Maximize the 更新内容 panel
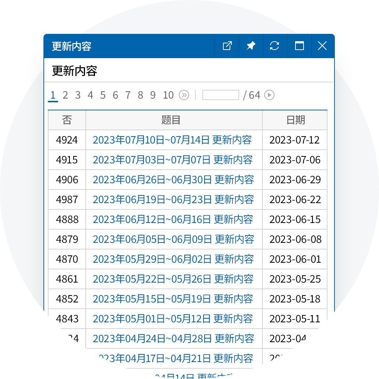This screenshot has height=379, width=379. tap(300, 46)
